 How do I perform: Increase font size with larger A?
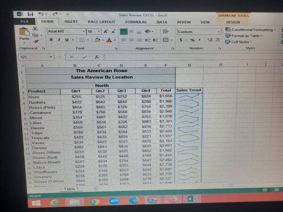click(x=106, y=32)
